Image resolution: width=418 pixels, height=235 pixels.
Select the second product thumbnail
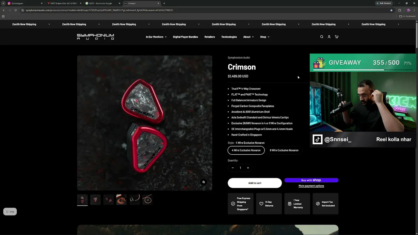tap(95, 199)
